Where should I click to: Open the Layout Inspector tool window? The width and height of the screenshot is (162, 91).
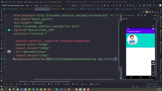pos(152,84)
